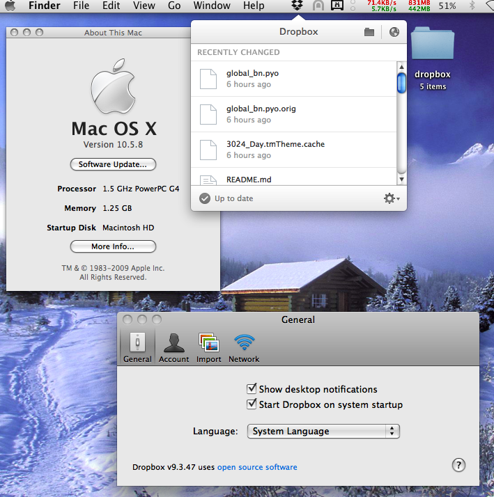
Task: Click the 51% battery indicator
Action: 447,6
